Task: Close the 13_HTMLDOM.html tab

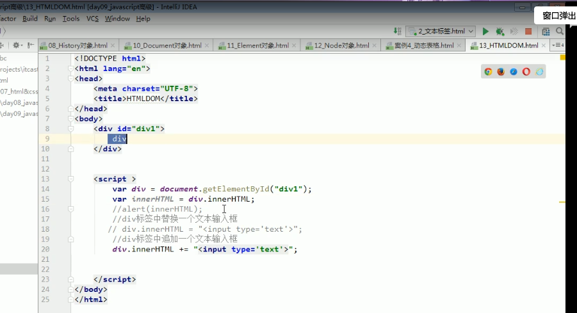Action: pos(544,45)
